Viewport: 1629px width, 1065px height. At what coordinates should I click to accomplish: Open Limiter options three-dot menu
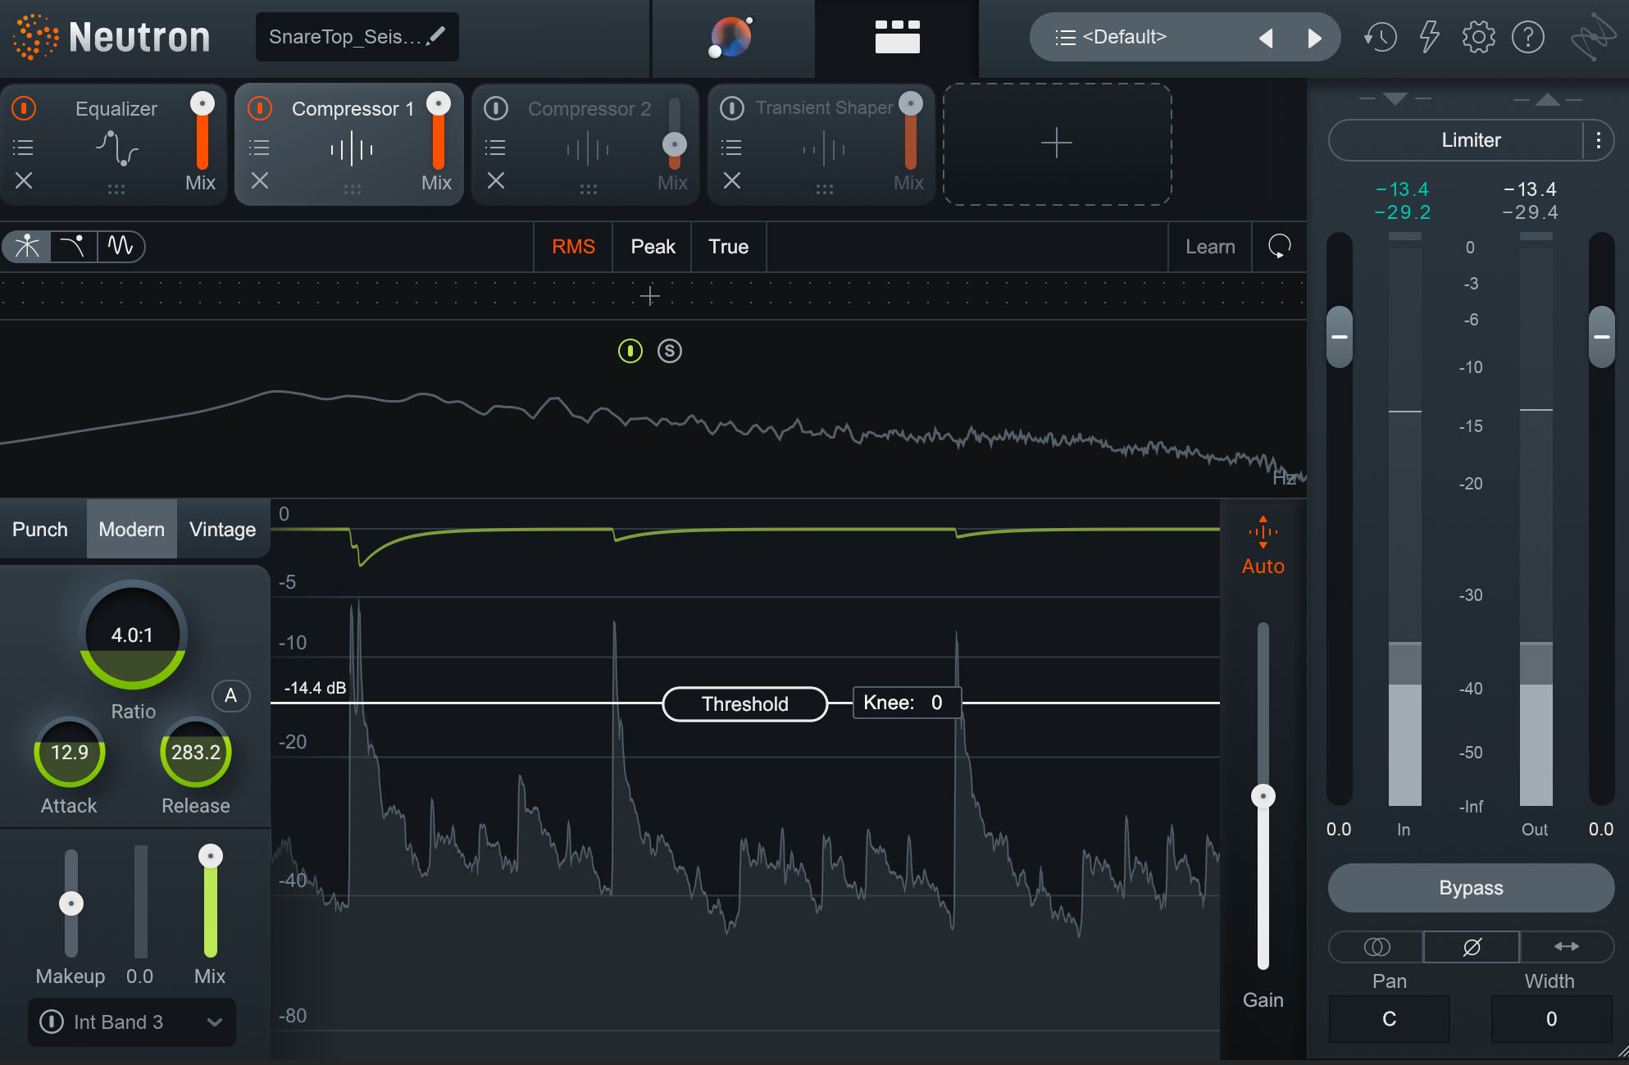[1599, 140]
